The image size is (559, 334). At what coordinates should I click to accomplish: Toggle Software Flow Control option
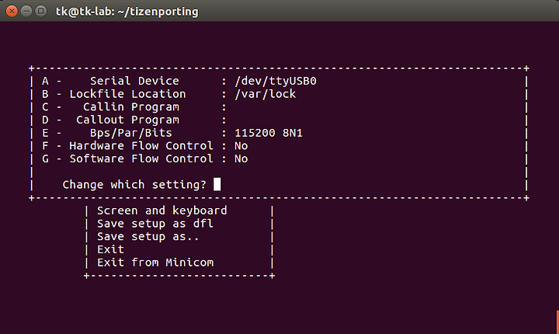pyautogui.click(x=144, y=158)
